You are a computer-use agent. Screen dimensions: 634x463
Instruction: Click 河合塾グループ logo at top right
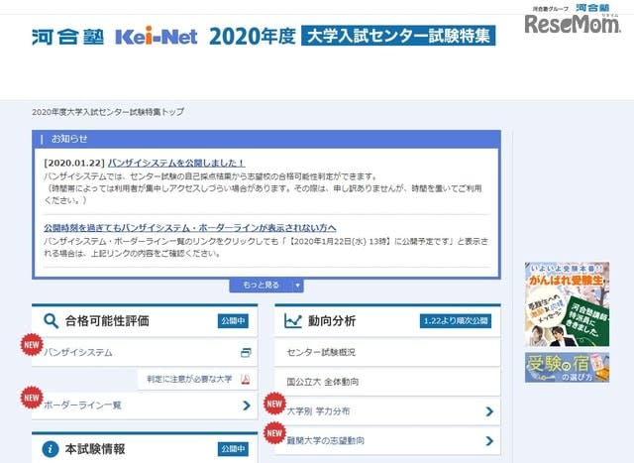point(571,8)
